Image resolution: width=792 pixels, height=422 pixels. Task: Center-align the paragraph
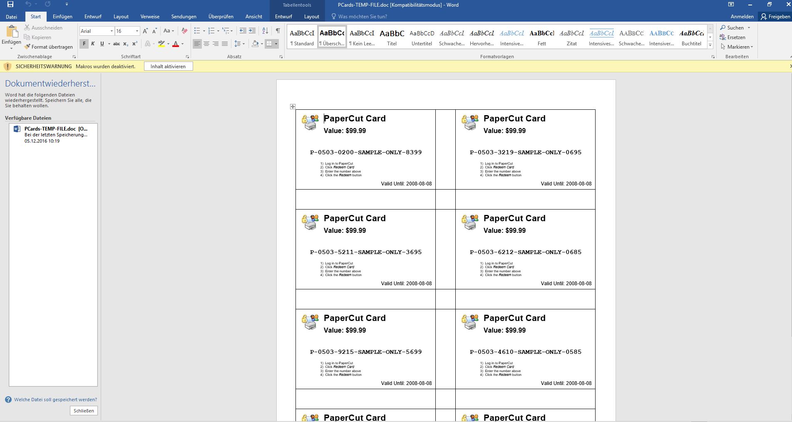(206, 44)
